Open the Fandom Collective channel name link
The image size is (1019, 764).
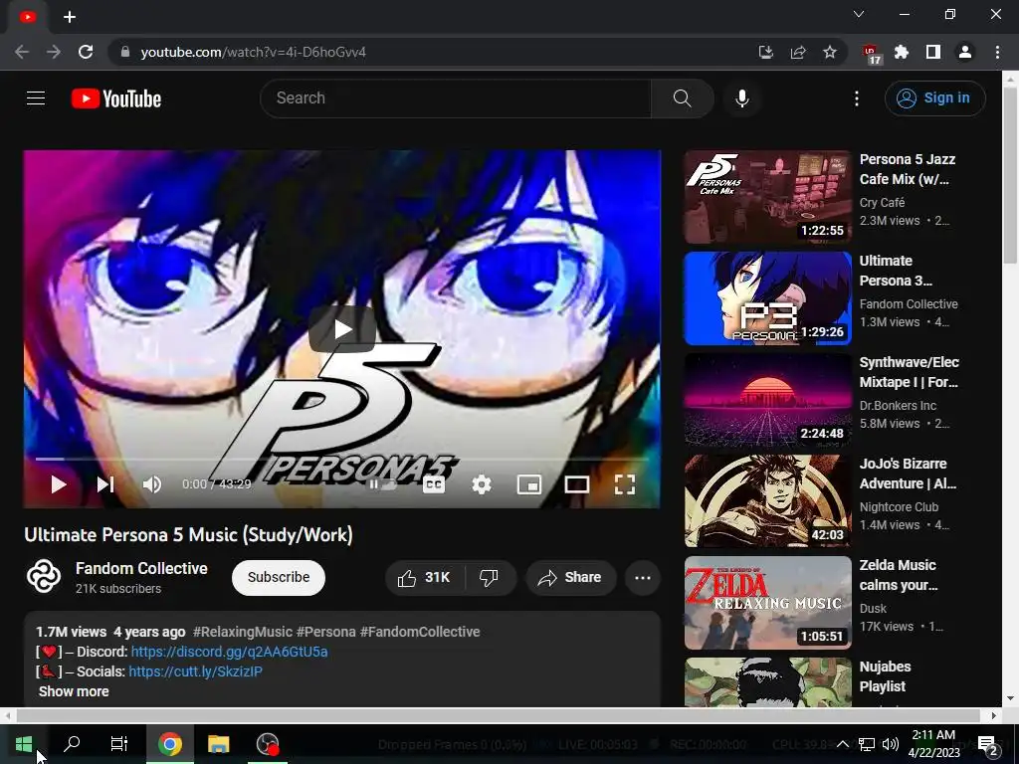tap(141, 568)
